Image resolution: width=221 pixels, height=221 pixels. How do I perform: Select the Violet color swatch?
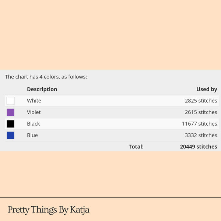pyautogui.click(x=10, y=112)
